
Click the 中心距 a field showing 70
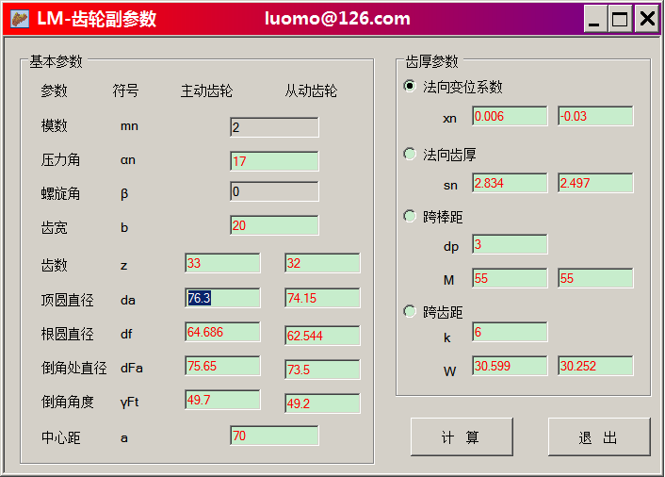click(x=274, y=436)
